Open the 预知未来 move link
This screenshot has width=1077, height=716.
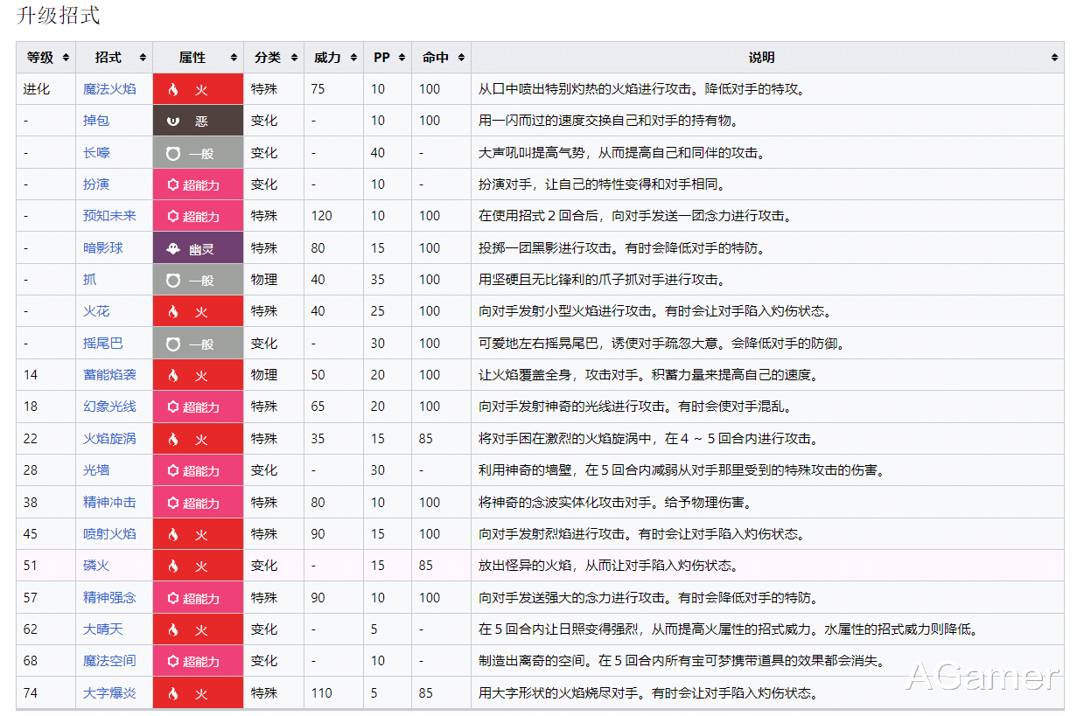click(x=109, y=216)
